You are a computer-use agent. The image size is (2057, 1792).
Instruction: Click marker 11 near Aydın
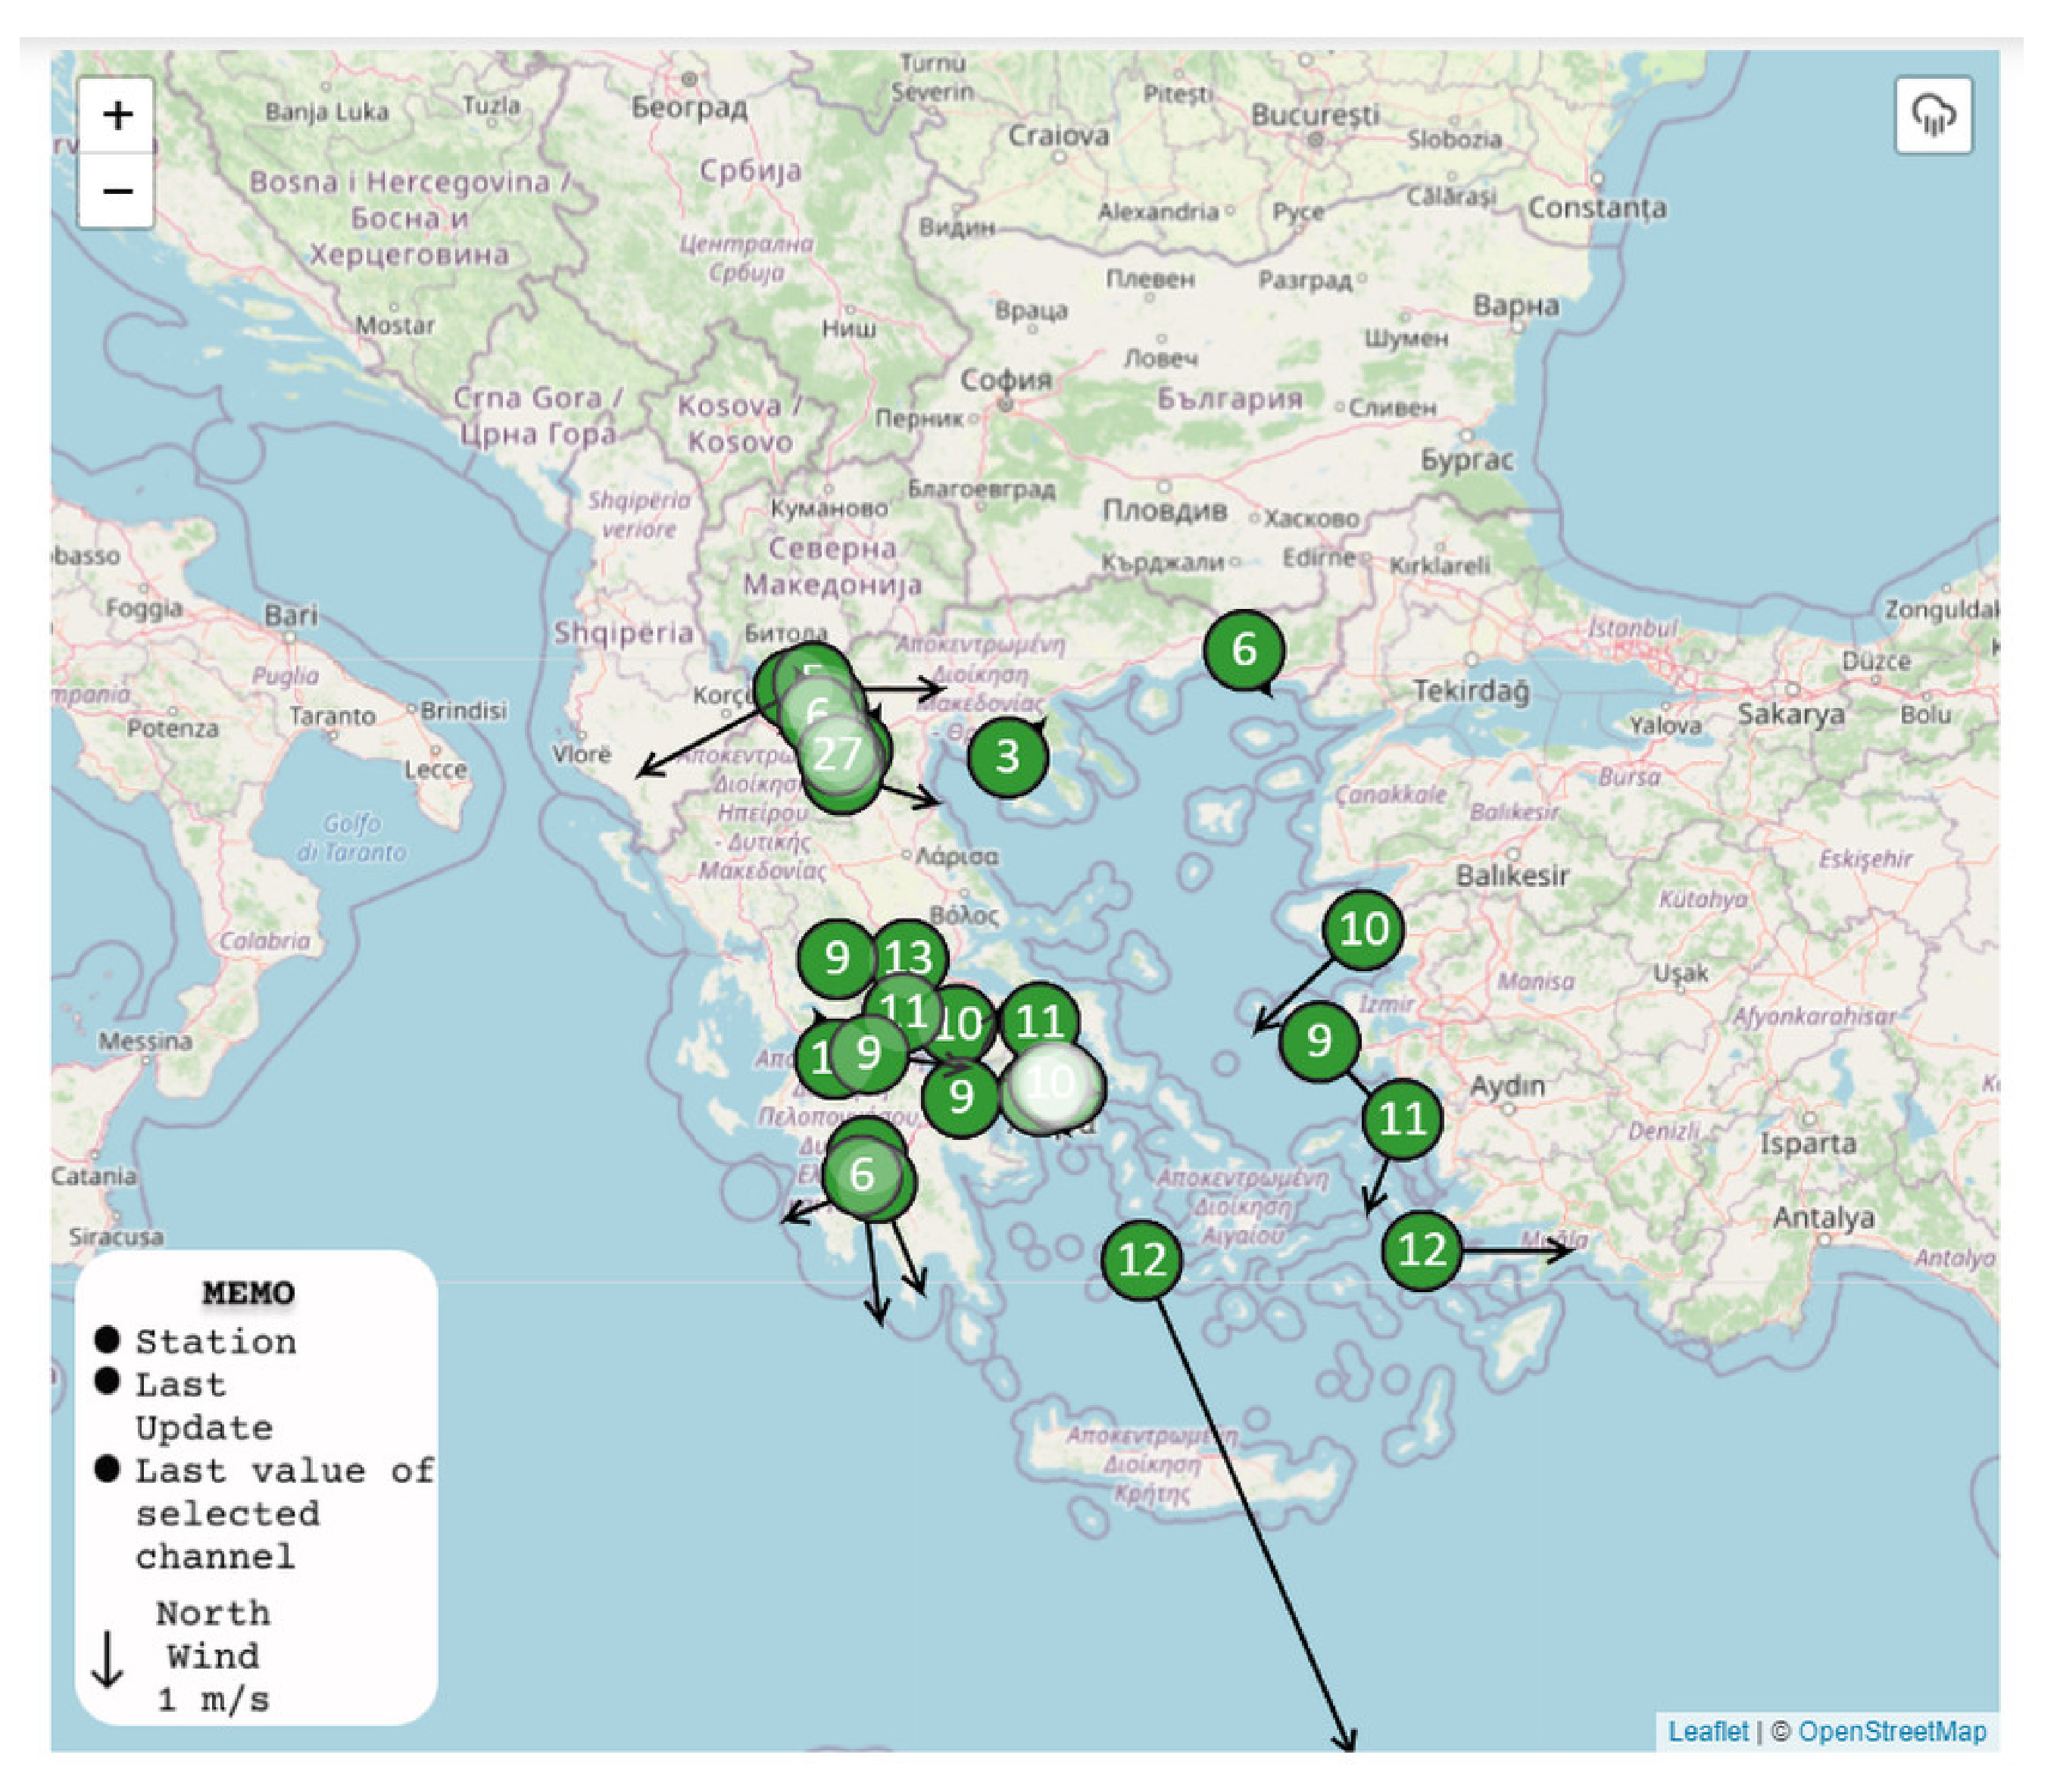[1401, 1118]
